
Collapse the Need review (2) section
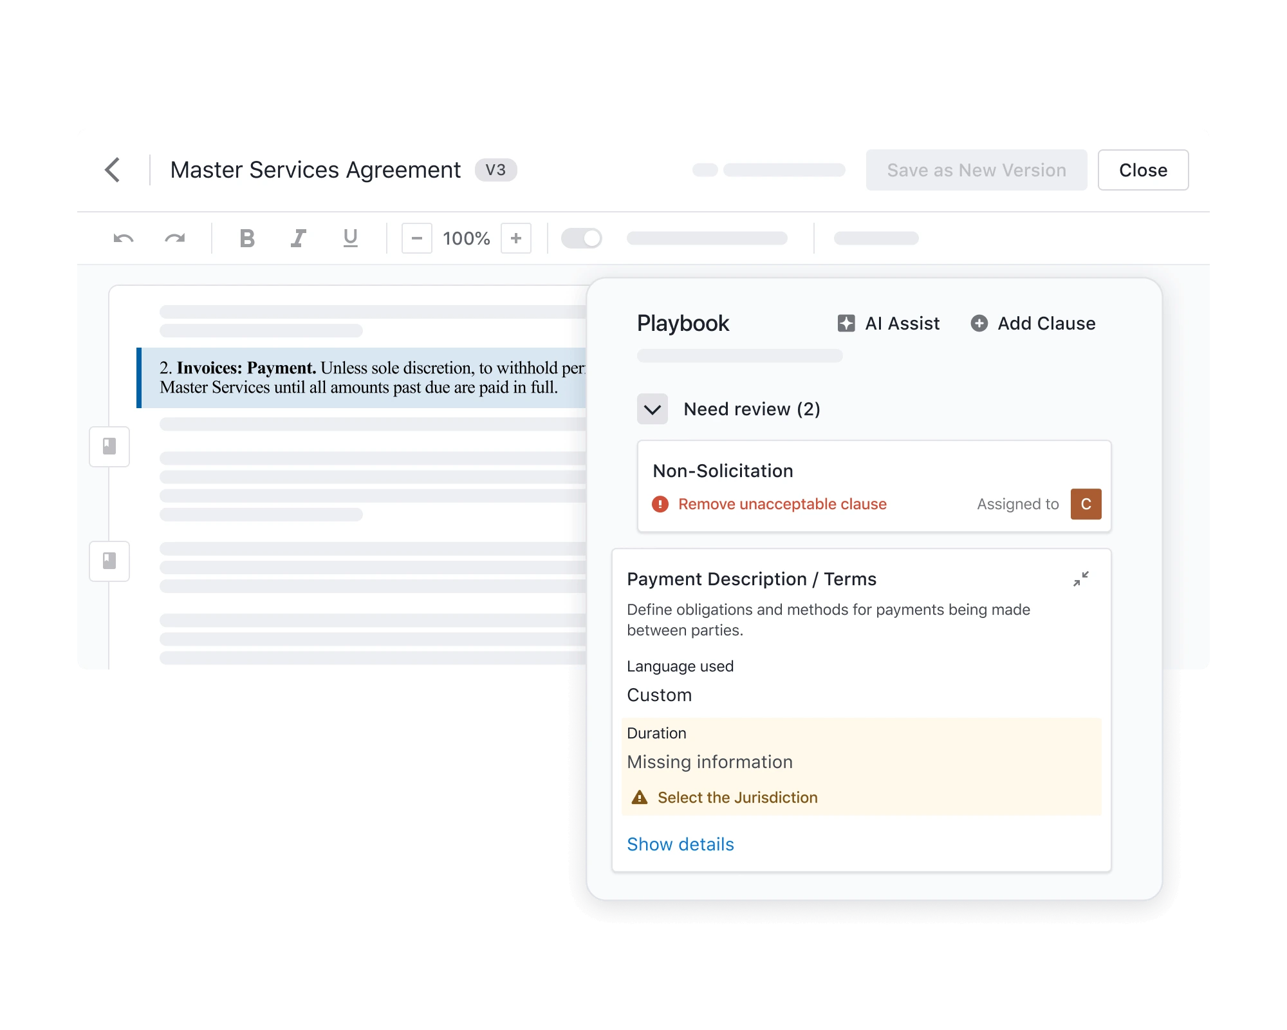tap(652, 409)
